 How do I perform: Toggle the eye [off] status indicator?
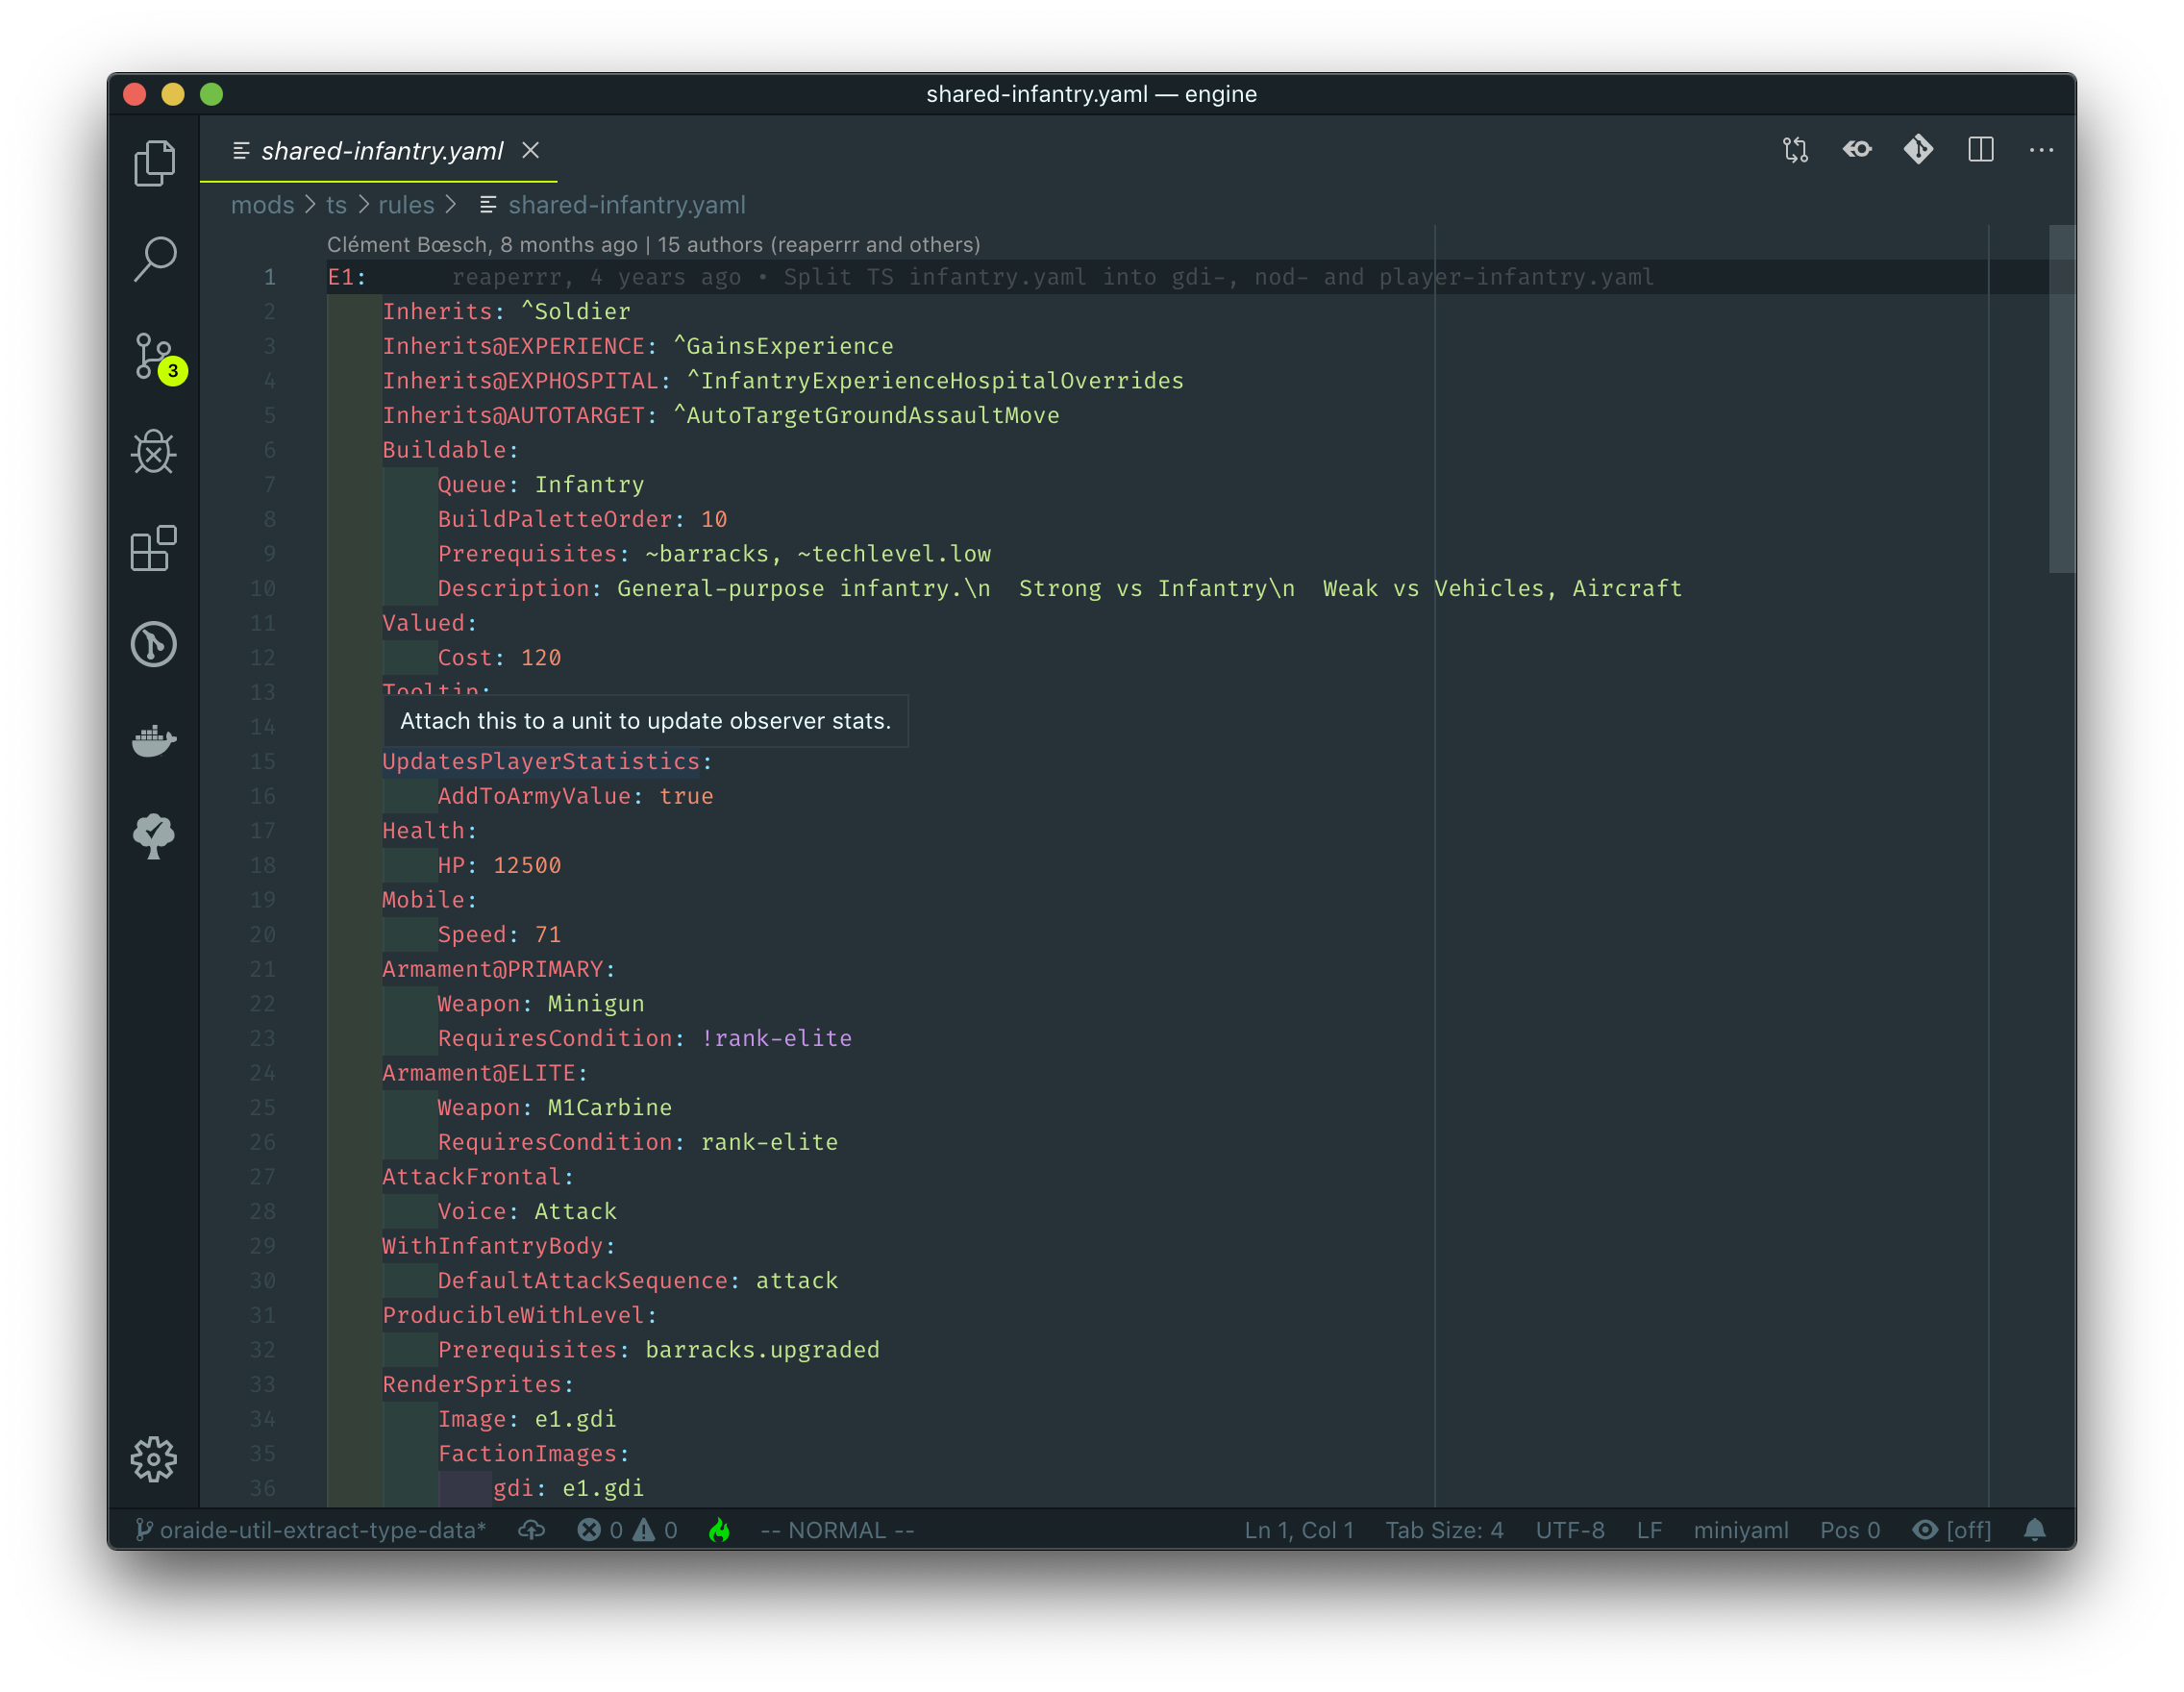[1952, 1530]
